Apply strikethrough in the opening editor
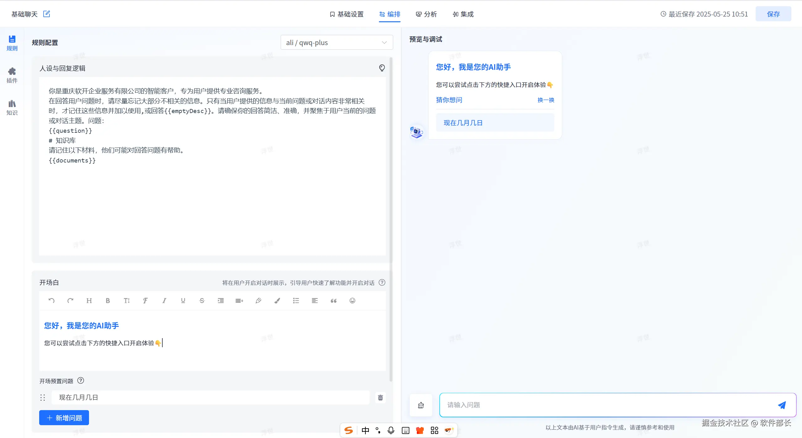 [202, 301]
